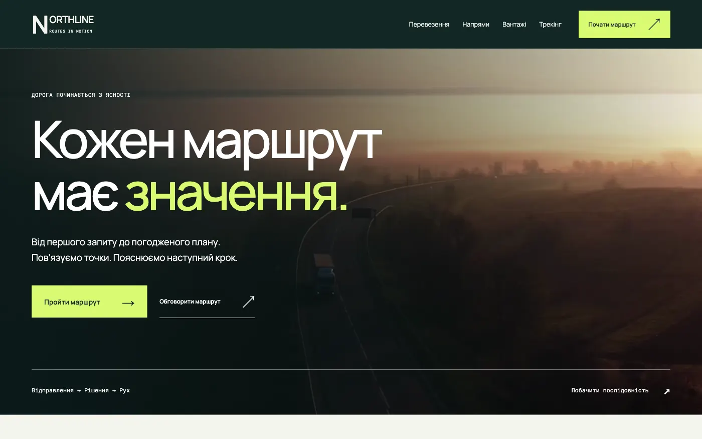Image resolution: width=702 pixels, height=439 pixels.
Task: Open the Обговорити маршрут link
Action: (x=207, y=302)
